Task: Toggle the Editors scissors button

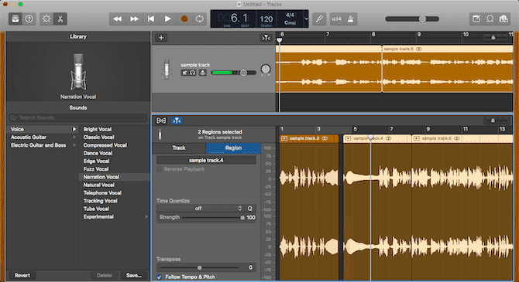Action: [60, 19]
